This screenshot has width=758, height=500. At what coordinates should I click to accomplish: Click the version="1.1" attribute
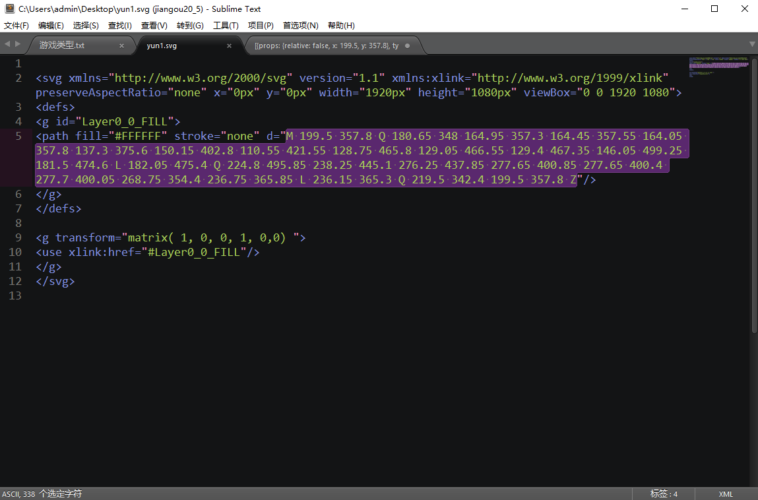pos(342,78)
